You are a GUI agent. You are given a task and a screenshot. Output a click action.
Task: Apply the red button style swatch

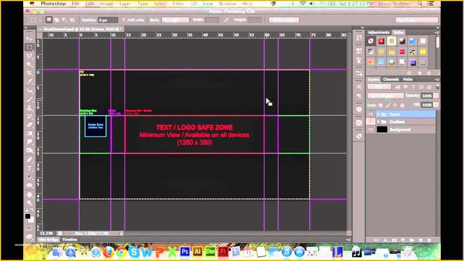[381, 41]
